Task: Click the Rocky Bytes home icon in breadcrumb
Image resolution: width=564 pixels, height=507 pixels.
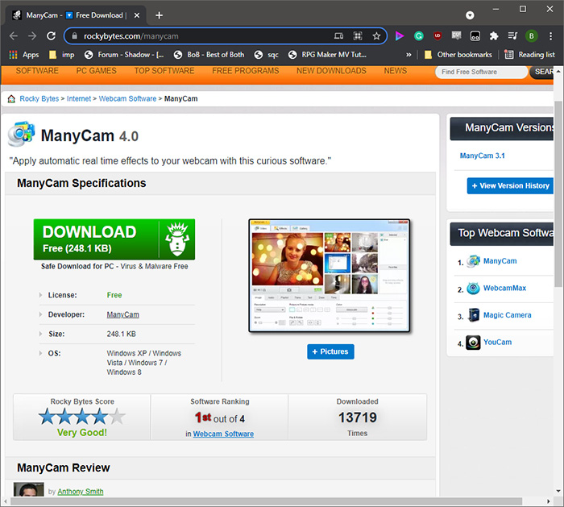Action: coord(11,98)
